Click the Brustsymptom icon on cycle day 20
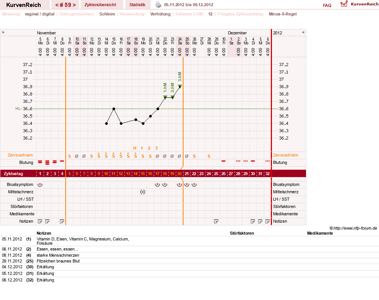Viewport: 379px width, 300px height. pos(179,184)
